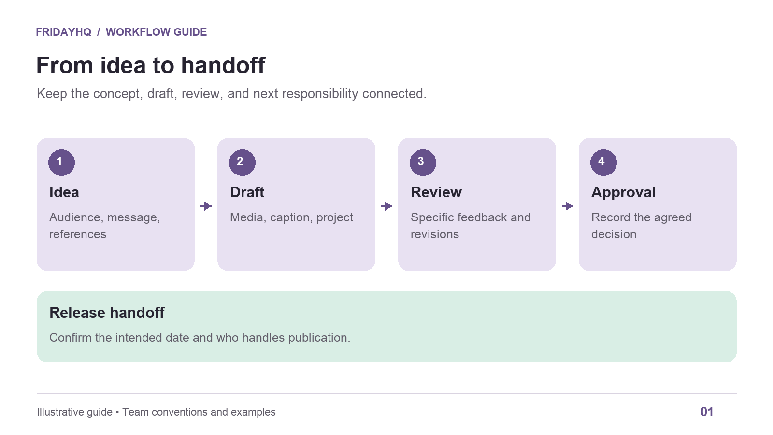
Task: Click the 'Illustrative guide' footer text
Action: tap(156, 412)
